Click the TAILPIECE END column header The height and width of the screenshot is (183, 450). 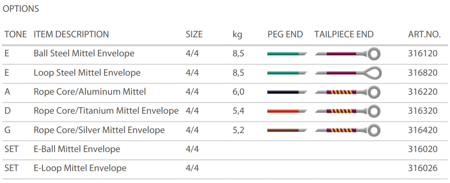coord(344,35)
